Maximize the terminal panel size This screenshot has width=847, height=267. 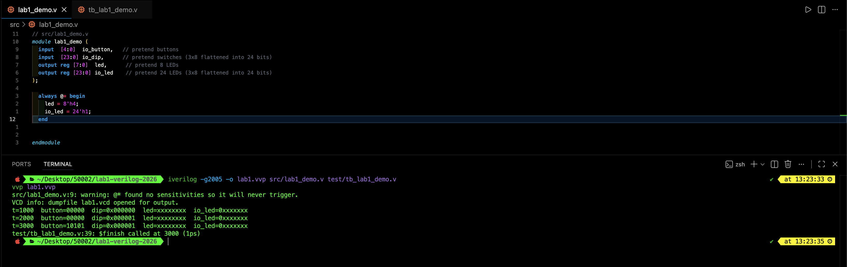(x=821, y=164)
